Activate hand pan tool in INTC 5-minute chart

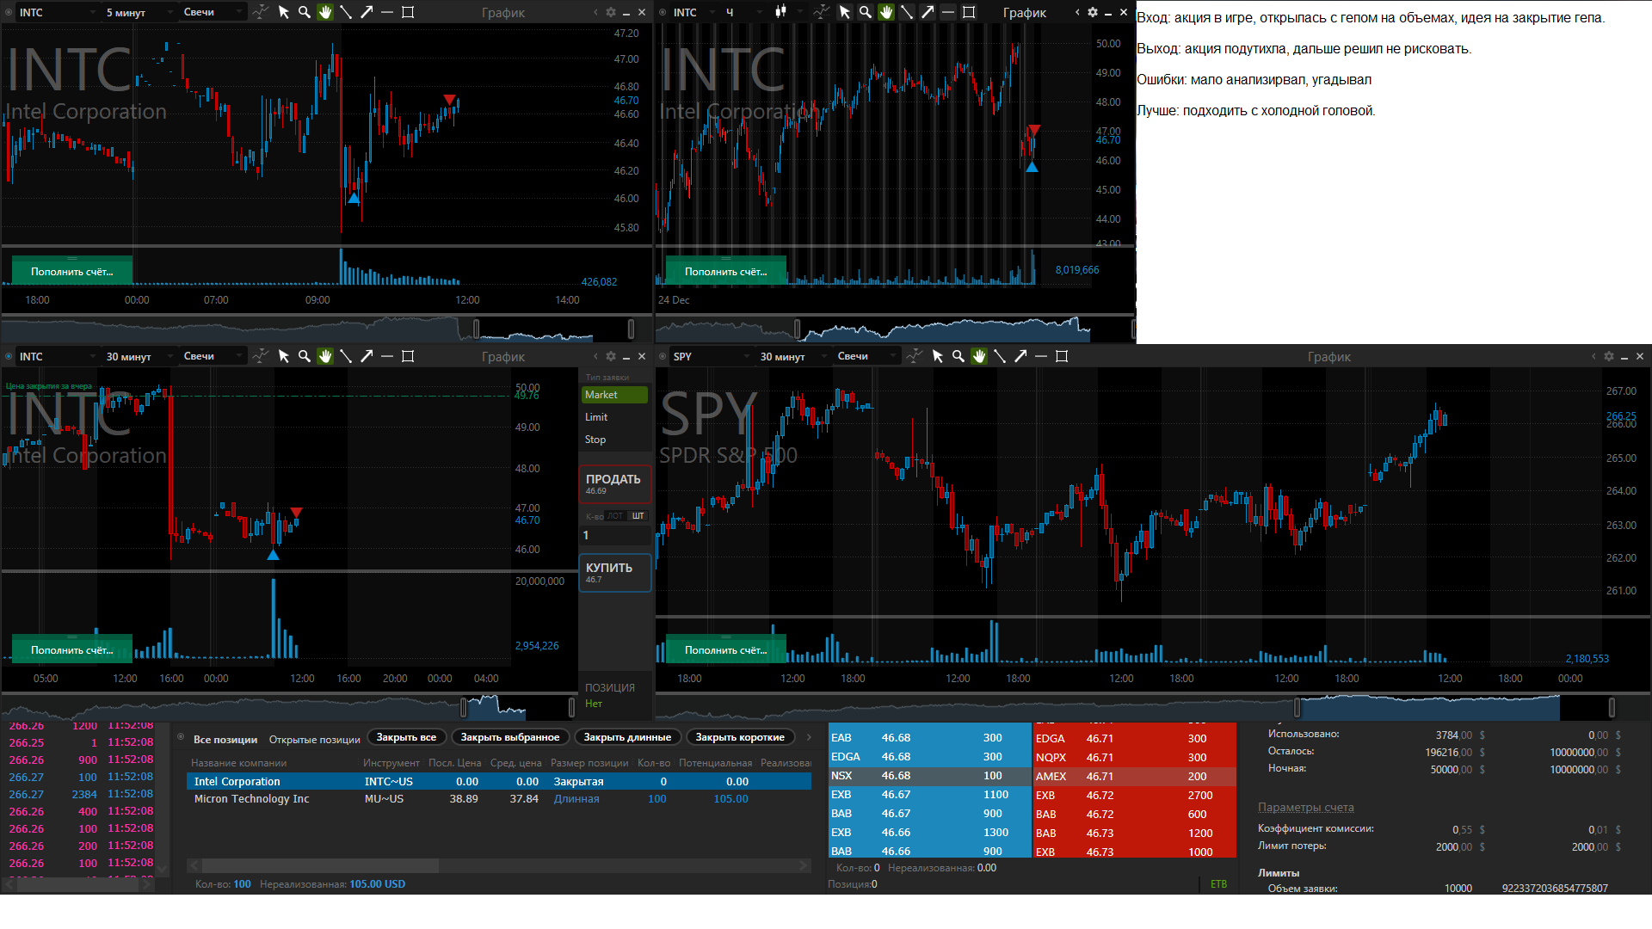[x=325, y=12]
